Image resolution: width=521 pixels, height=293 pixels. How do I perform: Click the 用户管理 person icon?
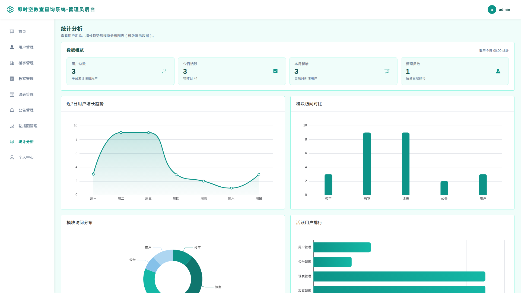[12, 47]
